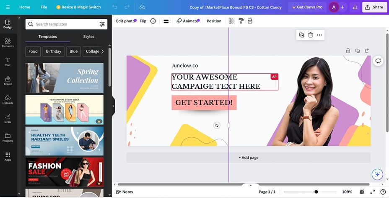Toggle the Notes panel
The height and width of the screenshot is (198, 389).
[124, 192]
